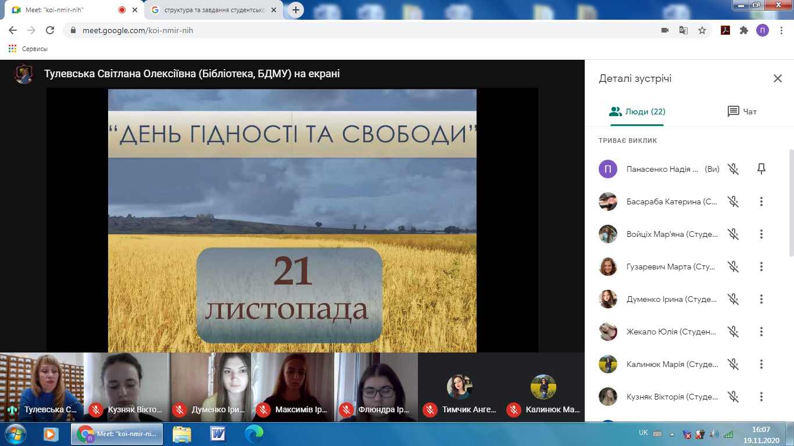794x446 pixels.
Task: Select Кузняк Вікторія video tile
Action: point(127,387)
